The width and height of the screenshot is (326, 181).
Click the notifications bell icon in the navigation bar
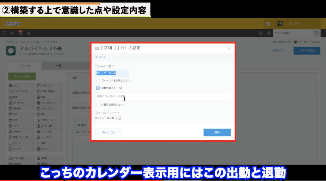click(20, 33)
